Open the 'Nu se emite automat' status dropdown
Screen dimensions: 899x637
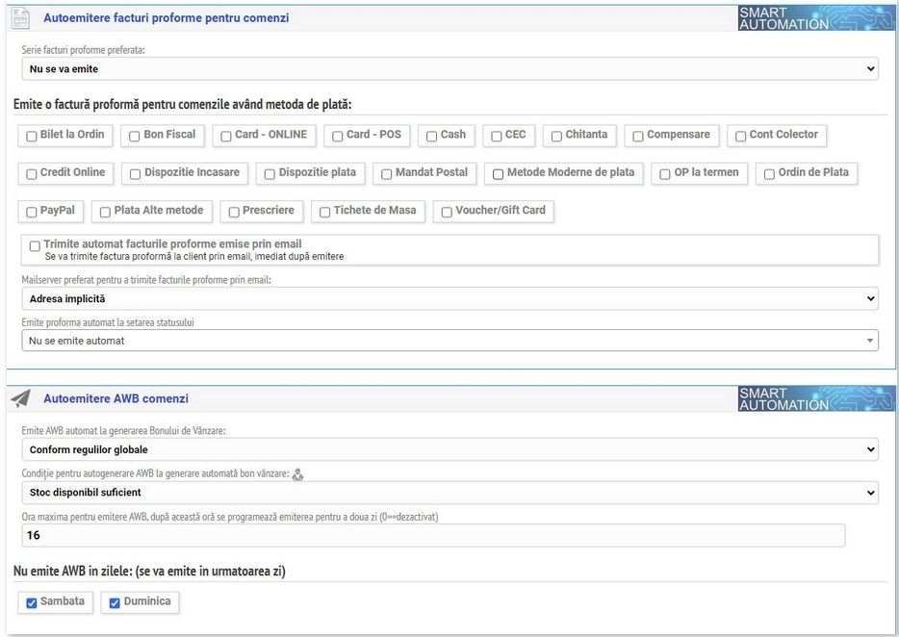pos(449,341)
